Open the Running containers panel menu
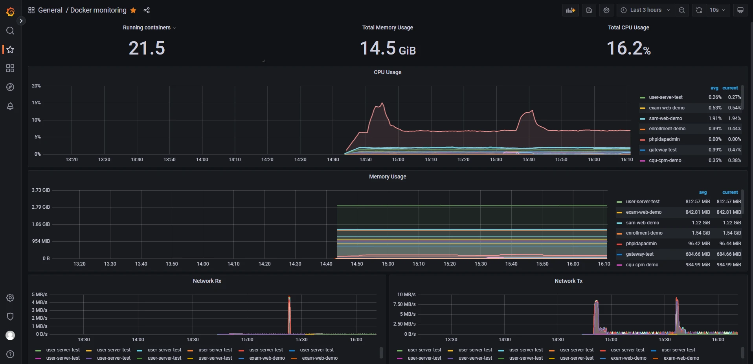753x364 pixels. coord(149,27)
